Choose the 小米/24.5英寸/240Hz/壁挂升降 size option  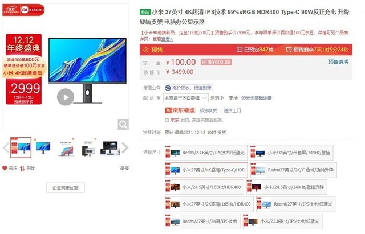pyautogui.click(x=287, y=187)
